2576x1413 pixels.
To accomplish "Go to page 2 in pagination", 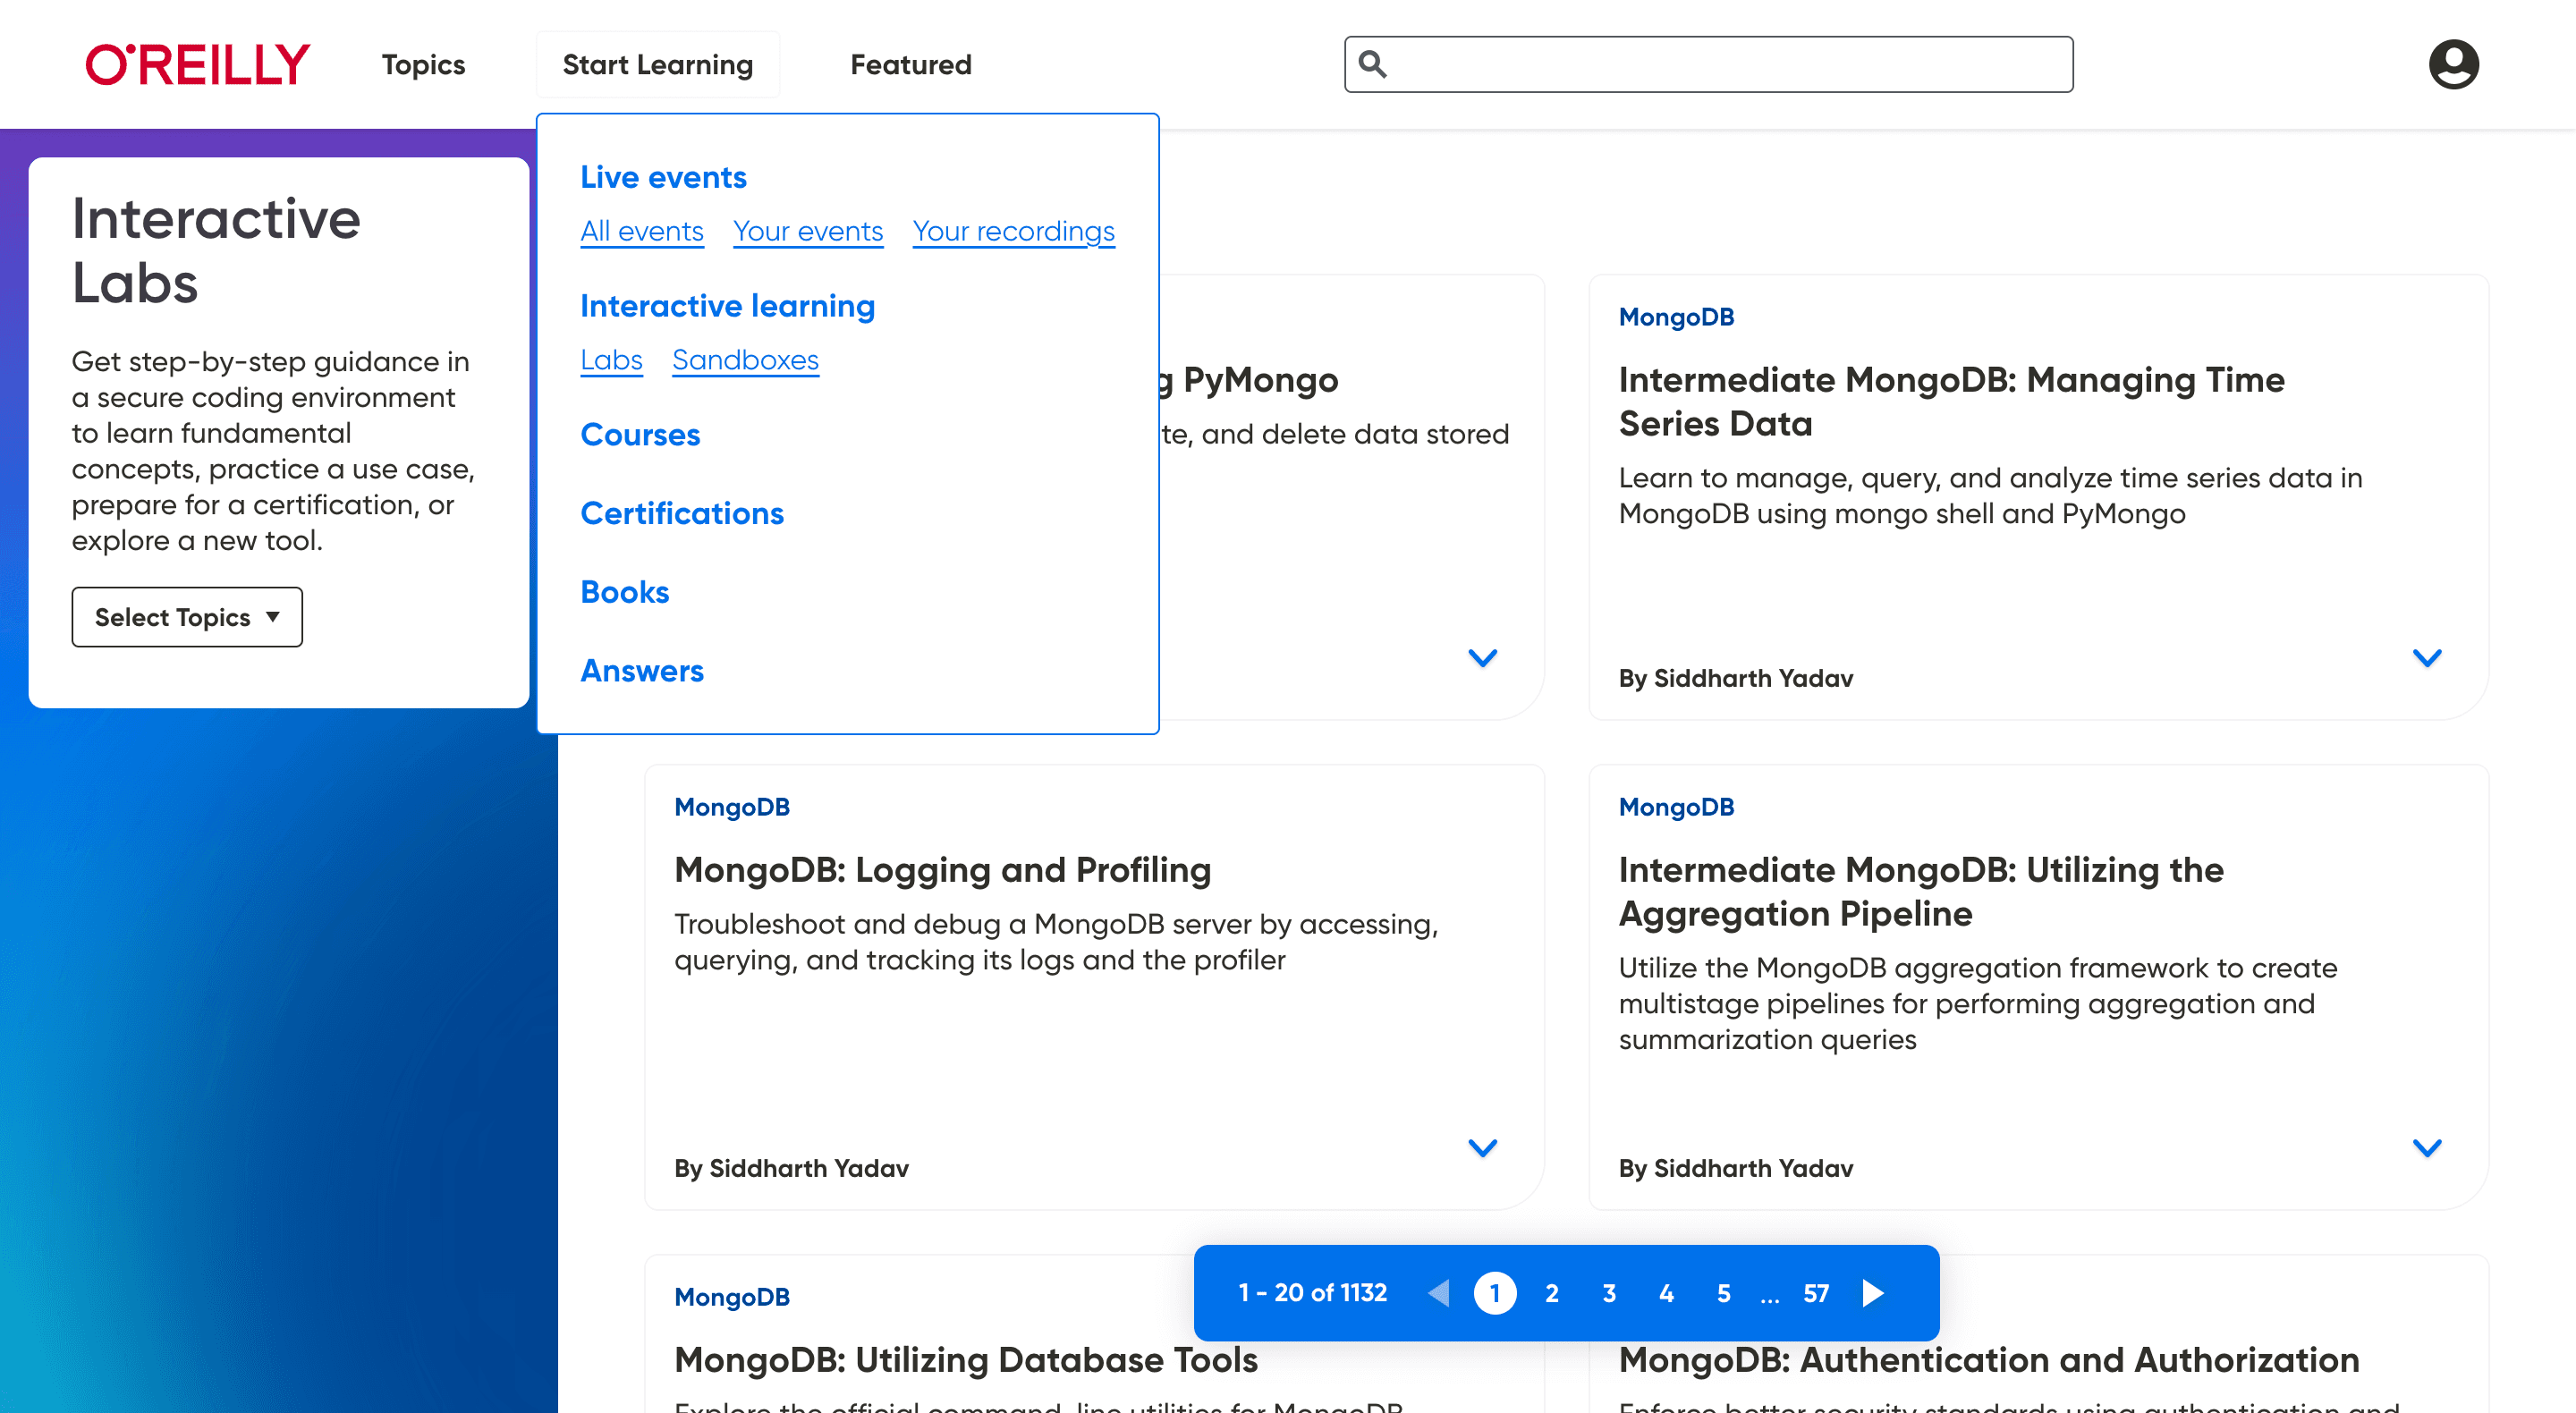I will click(x=1552, y=1293).
